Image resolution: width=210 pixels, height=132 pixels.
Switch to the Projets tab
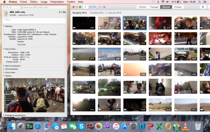tap(178, 7)
